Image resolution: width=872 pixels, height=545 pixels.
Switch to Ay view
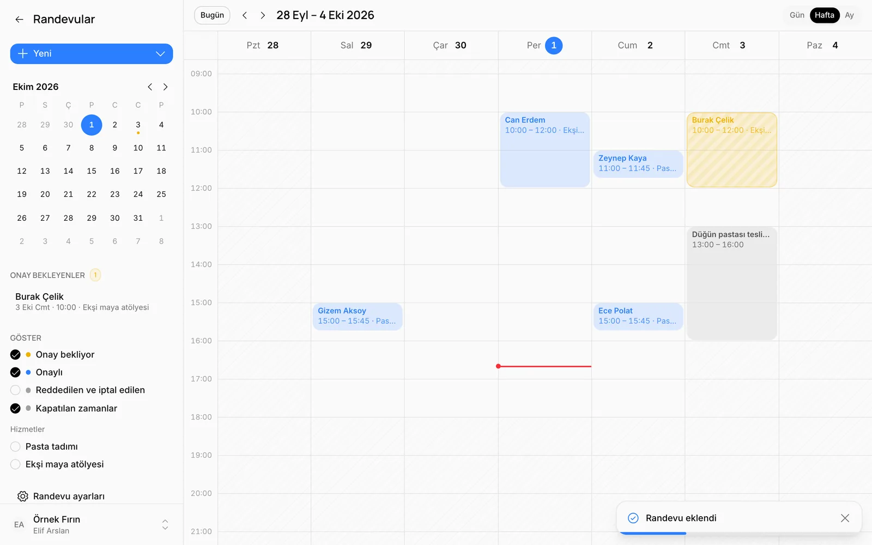tap(849, 15)
